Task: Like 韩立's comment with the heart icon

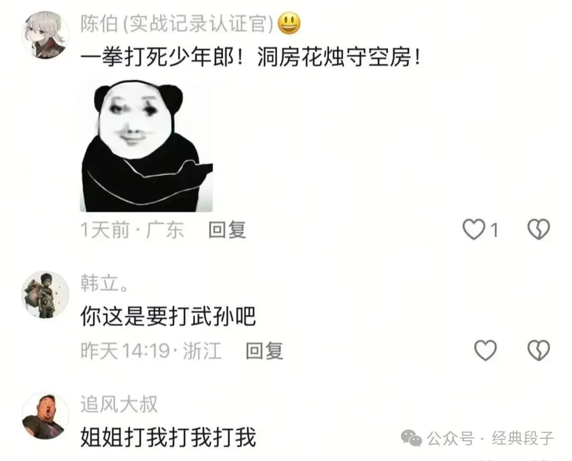Action: coord(485,350)
